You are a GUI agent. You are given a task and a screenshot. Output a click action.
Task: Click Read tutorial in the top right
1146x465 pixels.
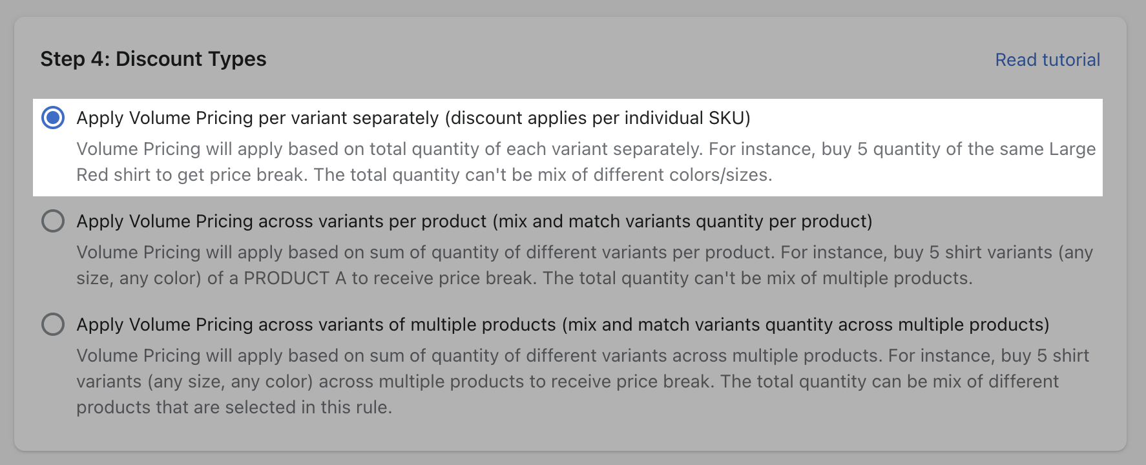coord(1047,59)
